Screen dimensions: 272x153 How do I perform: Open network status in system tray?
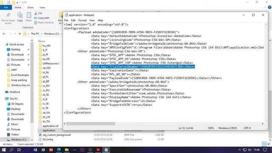pos(245,150)
